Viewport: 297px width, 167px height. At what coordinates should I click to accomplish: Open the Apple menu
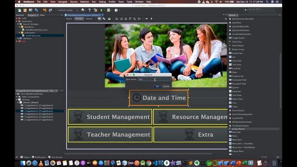19,2
